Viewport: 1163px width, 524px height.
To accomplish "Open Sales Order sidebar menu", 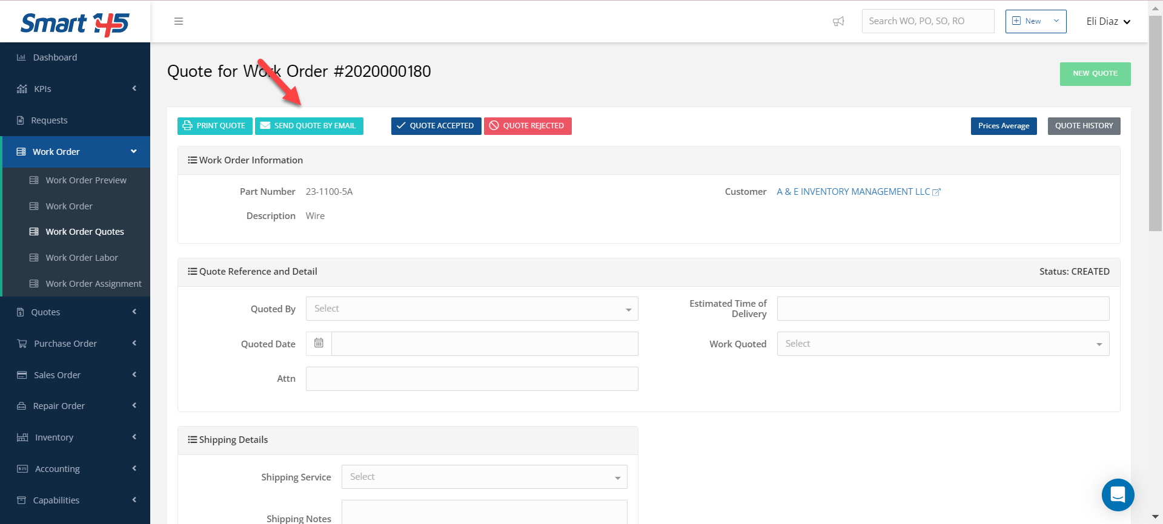I will [x=75, y=375].
